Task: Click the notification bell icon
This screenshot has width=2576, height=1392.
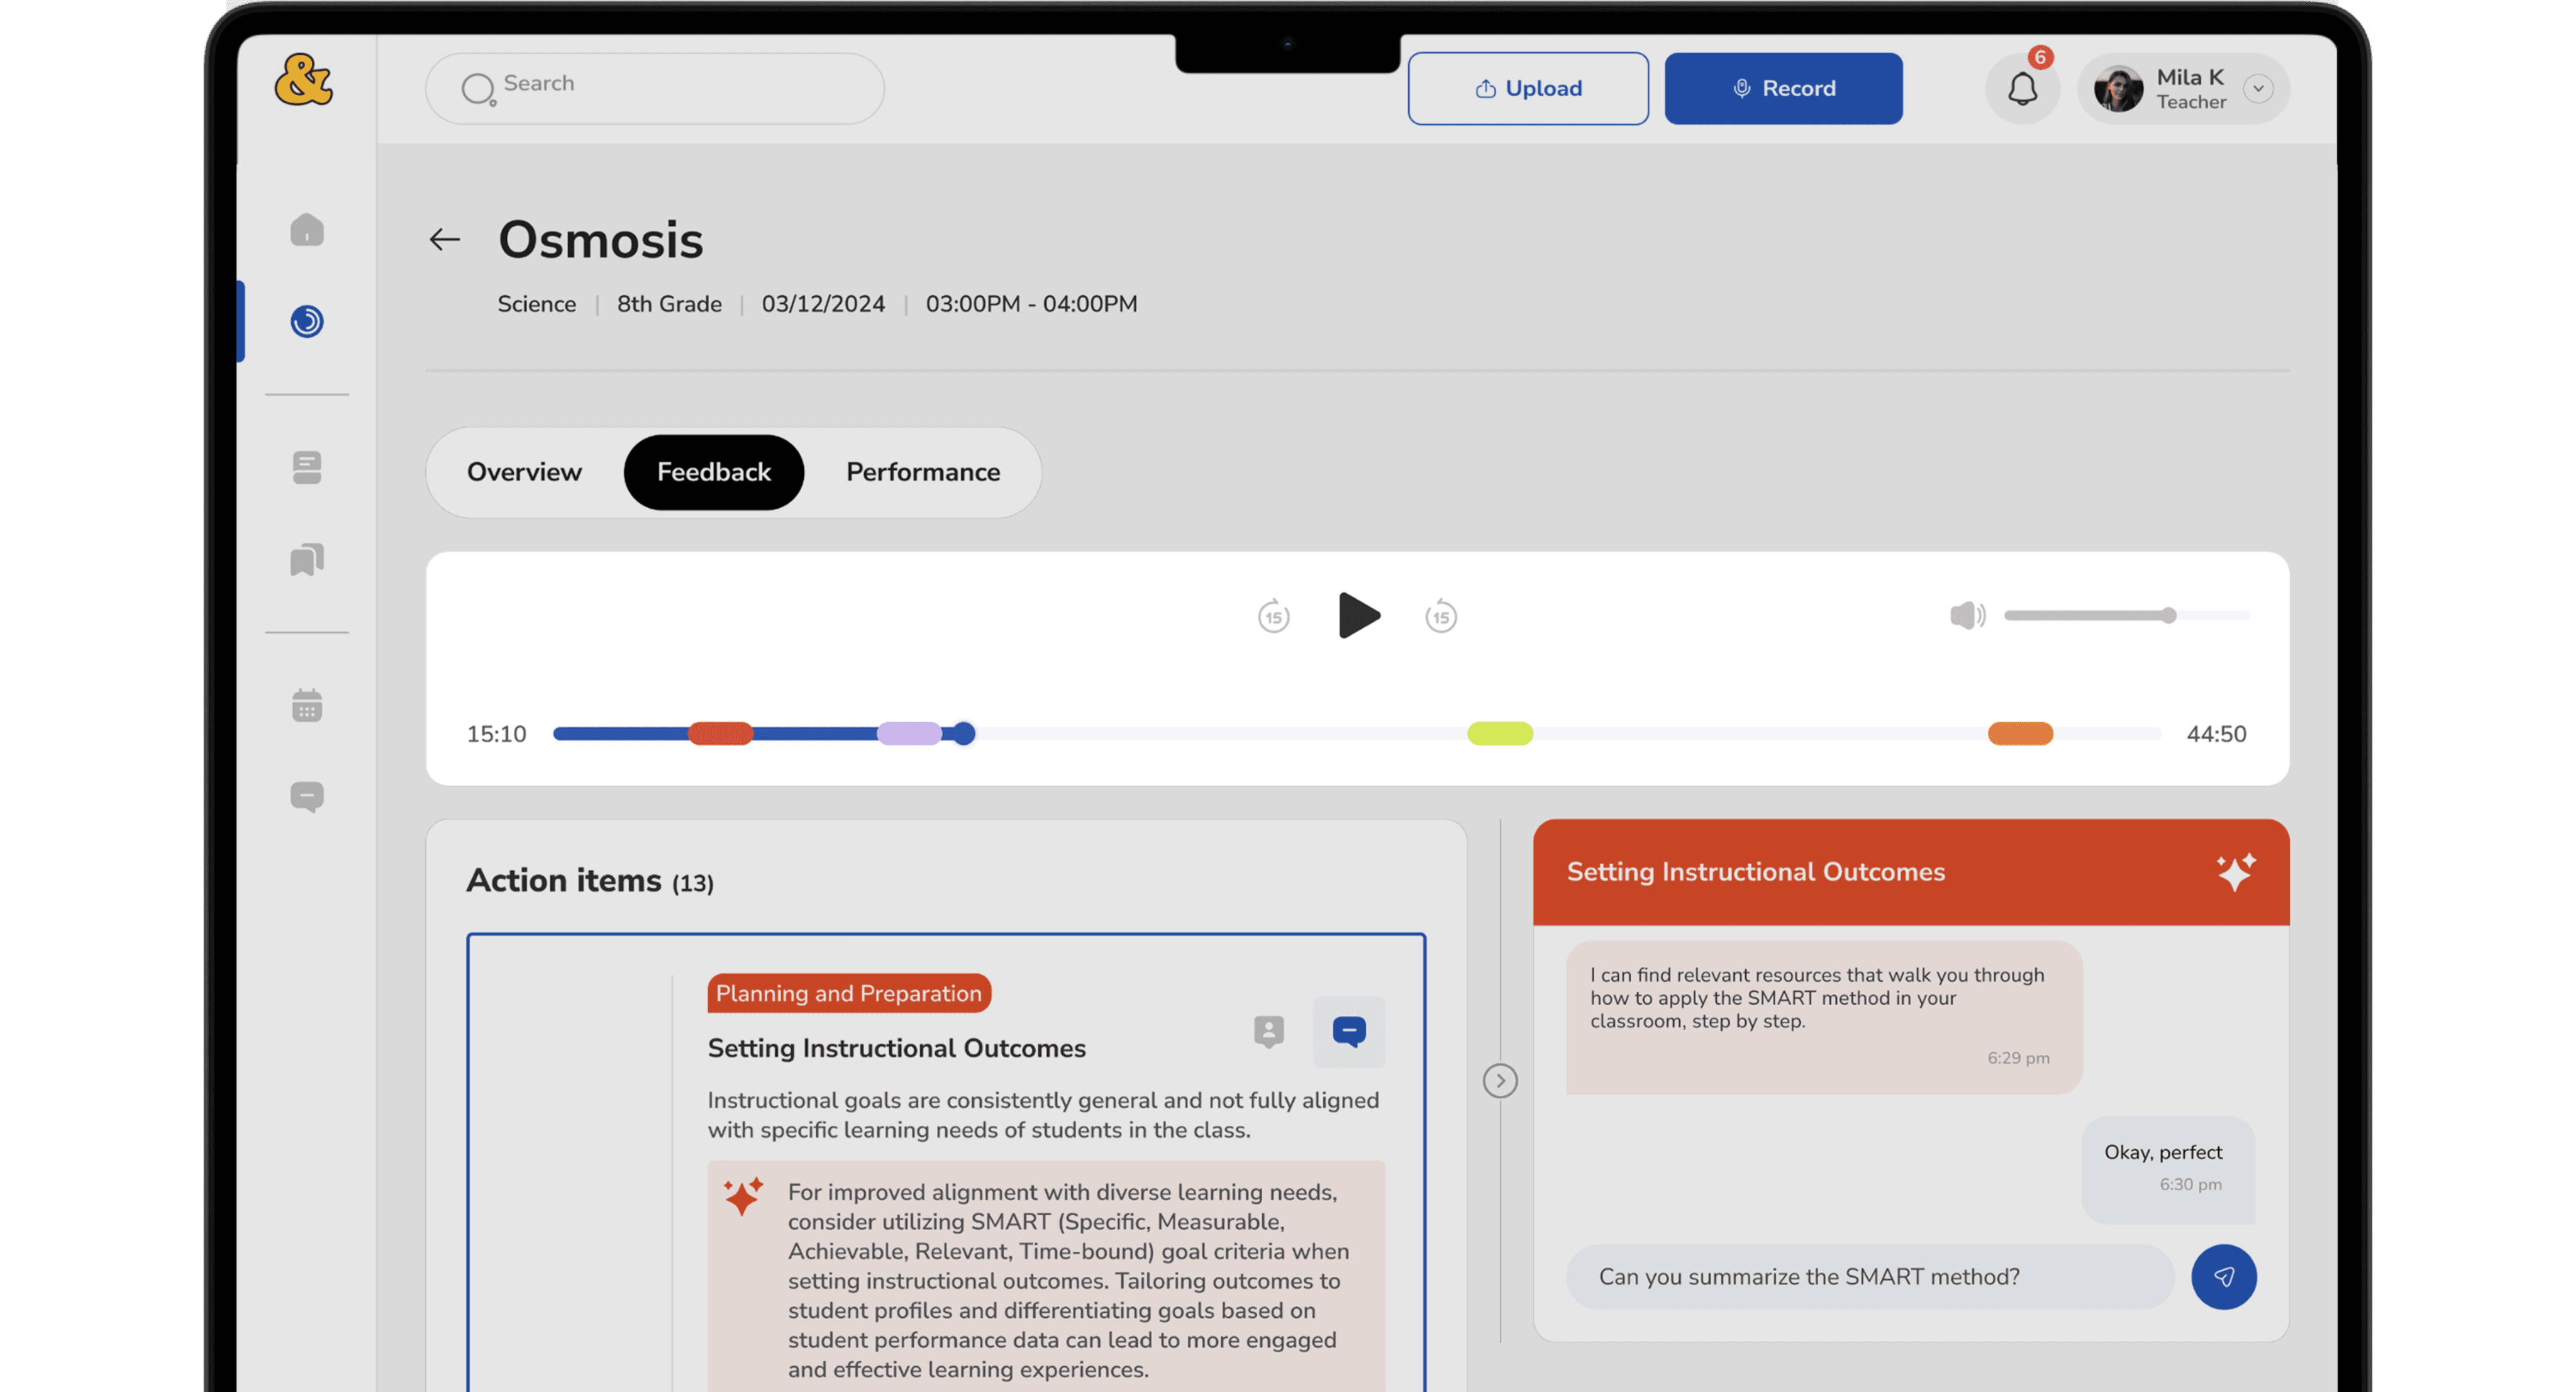Action: point(2022,89)
